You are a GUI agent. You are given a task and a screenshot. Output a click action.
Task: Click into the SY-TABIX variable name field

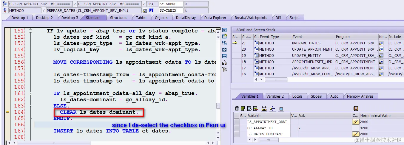(x=171, y=10)
